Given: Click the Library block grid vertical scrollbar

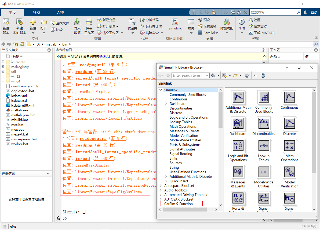Looking at the screenshot, I should pyautogui.click(x=314, y=133).
